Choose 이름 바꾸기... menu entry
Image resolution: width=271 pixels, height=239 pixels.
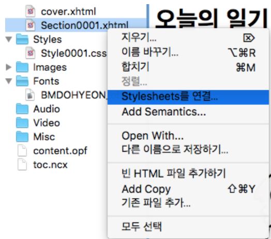point(188,52)
